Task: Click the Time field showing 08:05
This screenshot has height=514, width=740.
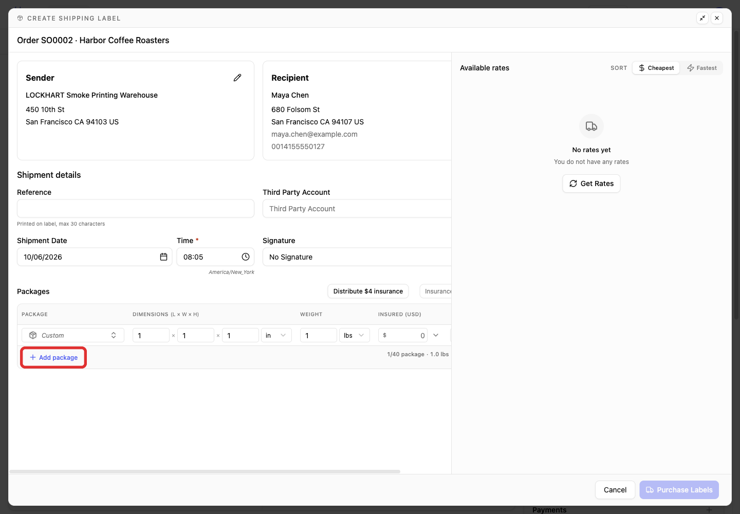Action: 215,257
